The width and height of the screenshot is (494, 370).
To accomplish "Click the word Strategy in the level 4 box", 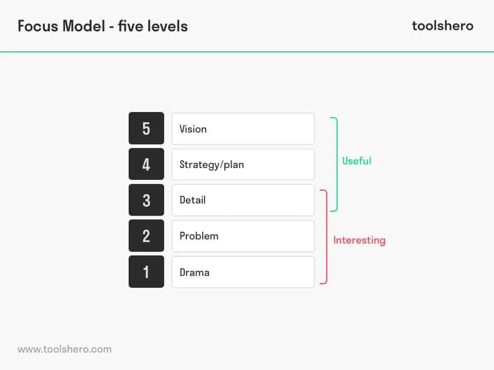I will [x=198, y=164].
